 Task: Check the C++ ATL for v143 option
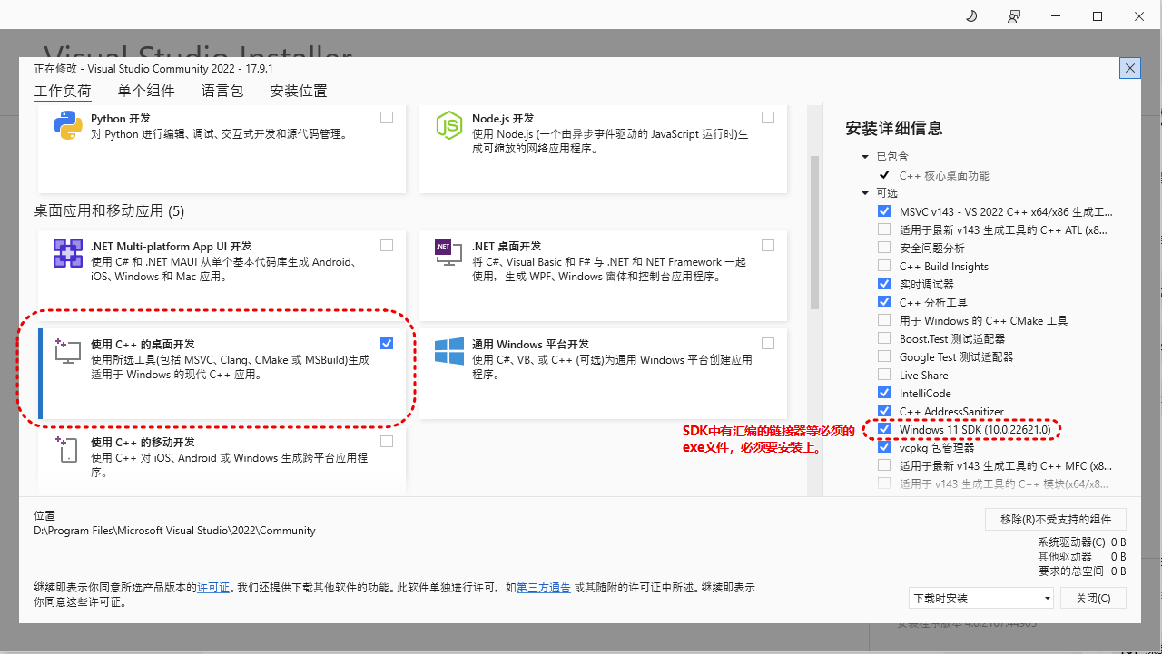884,229
